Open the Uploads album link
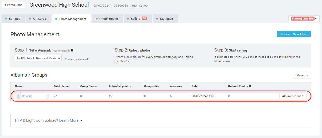Screen dimensions: 322x138 click(27, 96)
